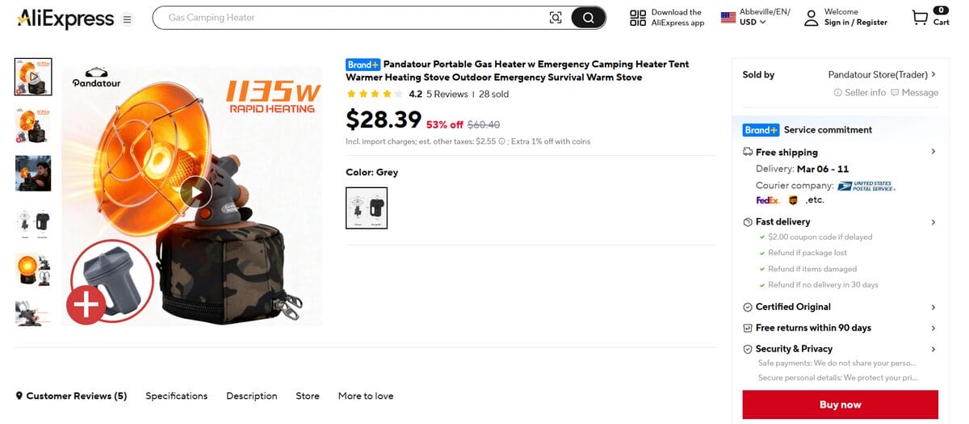Screen dimensions: 969x424
Task: Switch to the Description tab
Action: tap(251, 396)
